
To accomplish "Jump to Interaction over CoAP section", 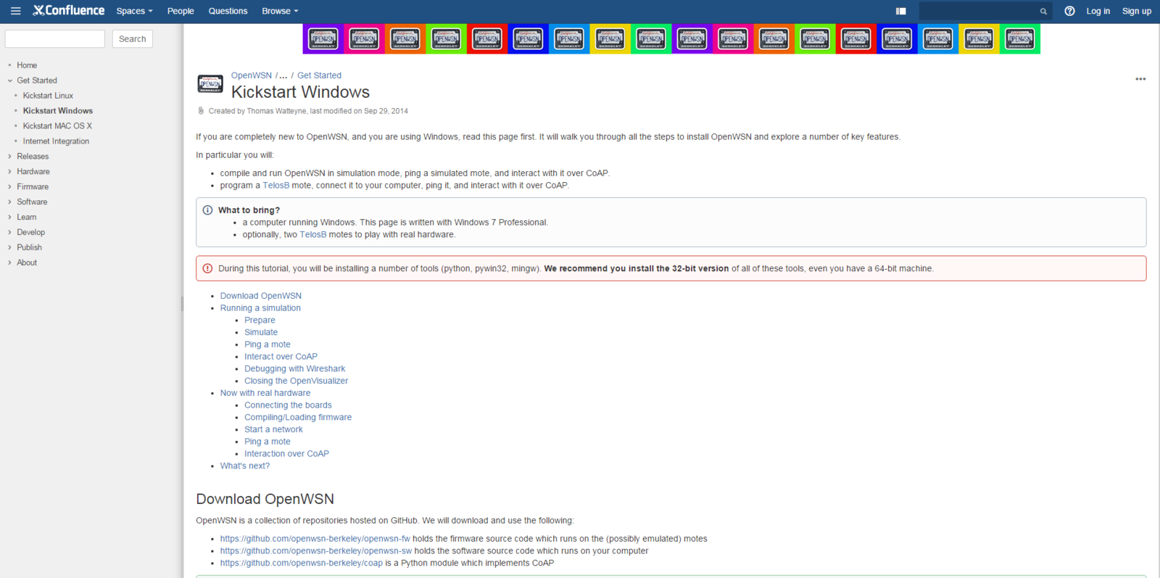I will [x=286, y=454].
